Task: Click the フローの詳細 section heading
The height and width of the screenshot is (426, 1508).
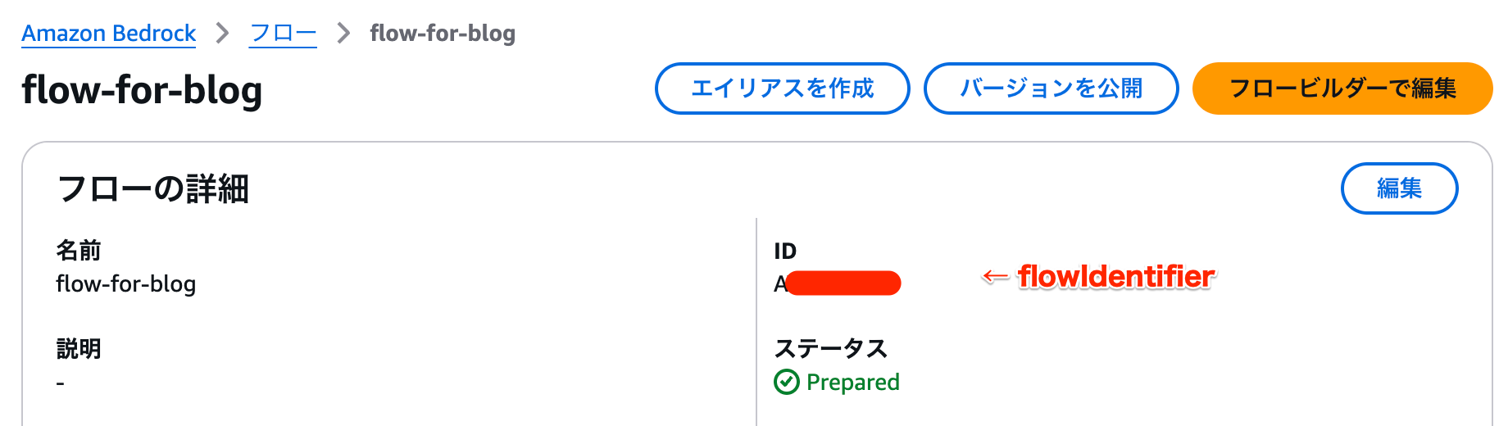Action: [x=153, y=189]
